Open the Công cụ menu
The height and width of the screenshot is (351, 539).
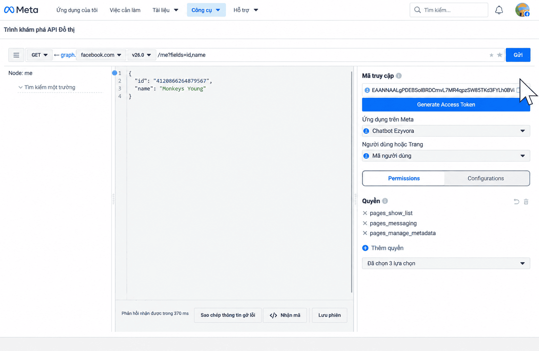coord(206,10)
